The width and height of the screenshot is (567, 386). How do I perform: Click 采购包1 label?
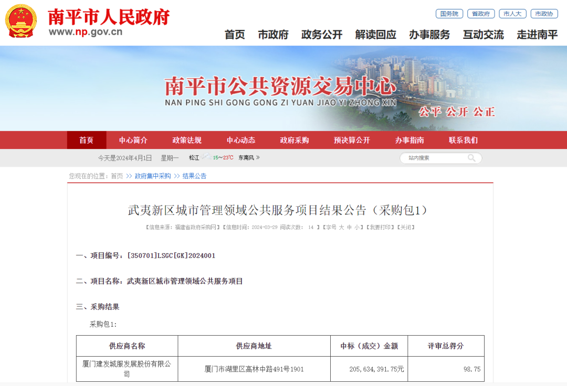click(x=103, y=324)
